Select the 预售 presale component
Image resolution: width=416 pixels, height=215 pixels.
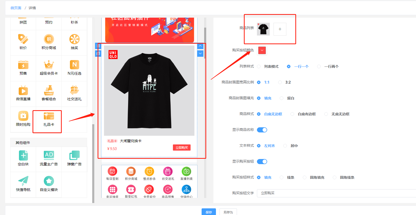23,68
